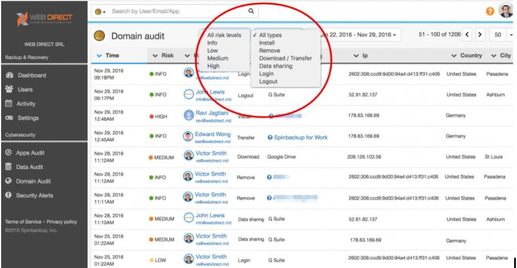Viewport: 517px width, 268px height.
Task: Open Settings in sidebar
Action: point(28,118)
